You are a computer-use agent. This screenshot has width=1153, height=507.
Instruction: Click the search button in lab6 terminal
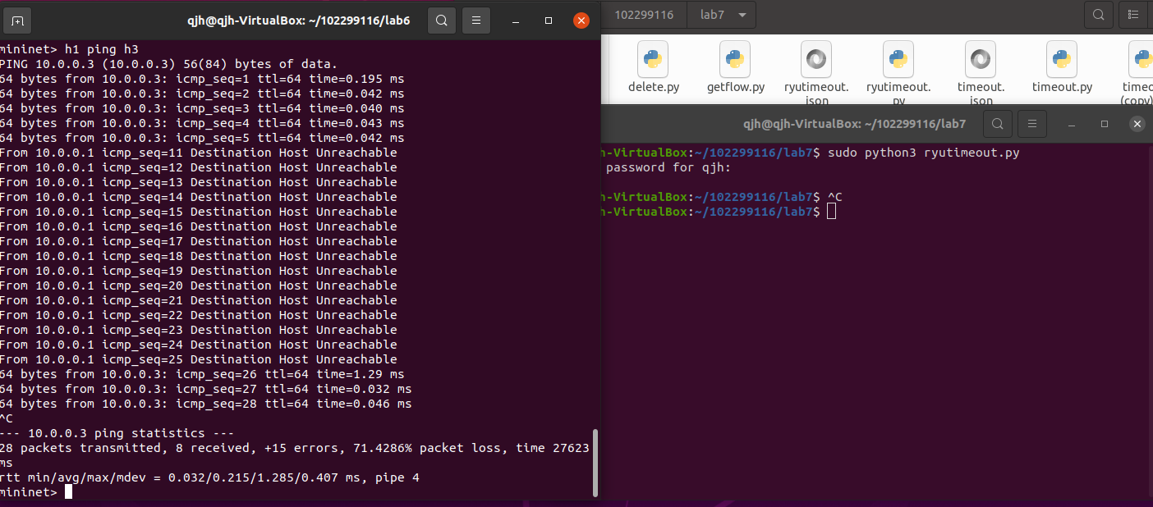pyautogui.click(x=442, y=21)
